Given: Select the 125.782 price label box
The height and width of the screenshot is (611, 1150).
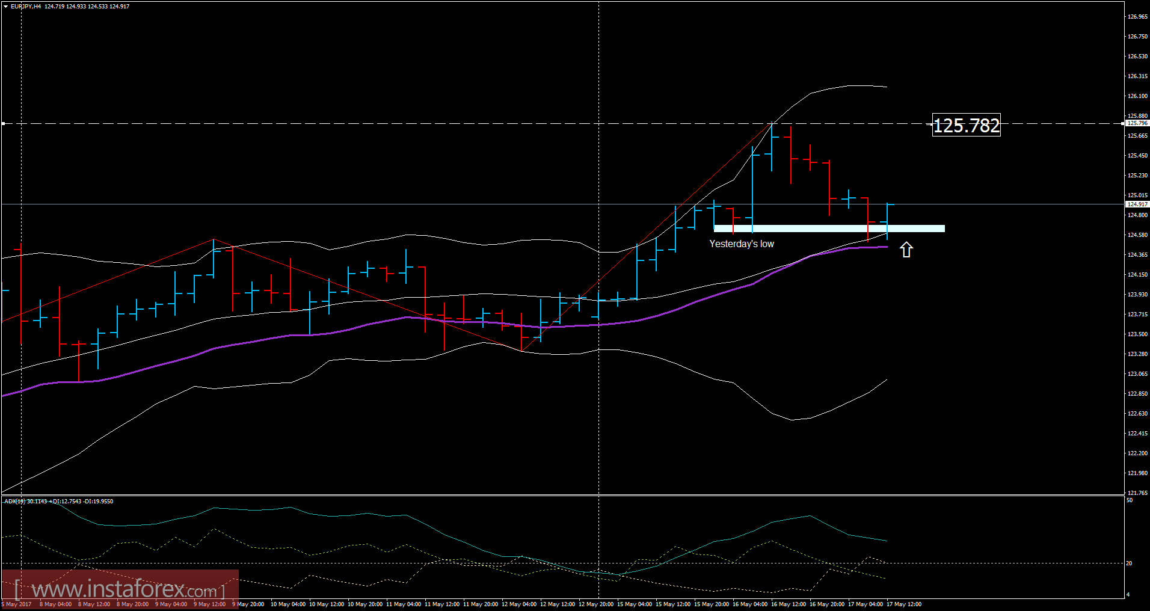Looking at the screenshot, I should tap(967, 125).
